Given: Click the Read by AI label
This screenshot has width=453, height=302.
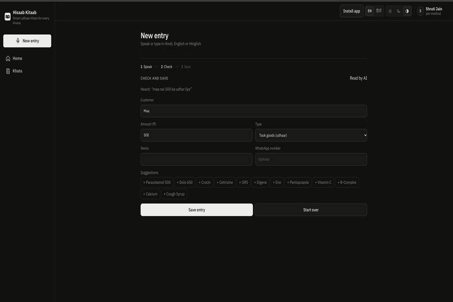Looking at the screenshot, I should coord(358,78).
